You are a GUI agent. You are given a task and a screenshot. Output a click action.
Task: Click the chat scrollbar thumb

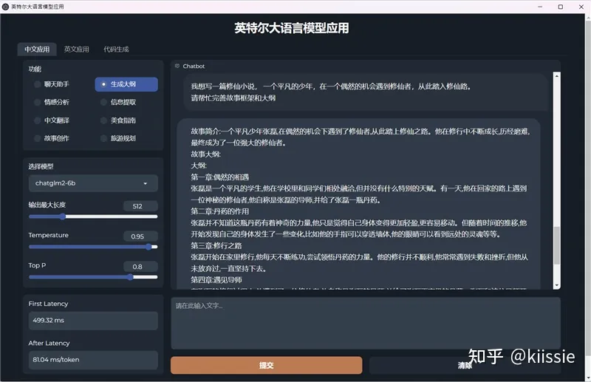pos(557,245)
